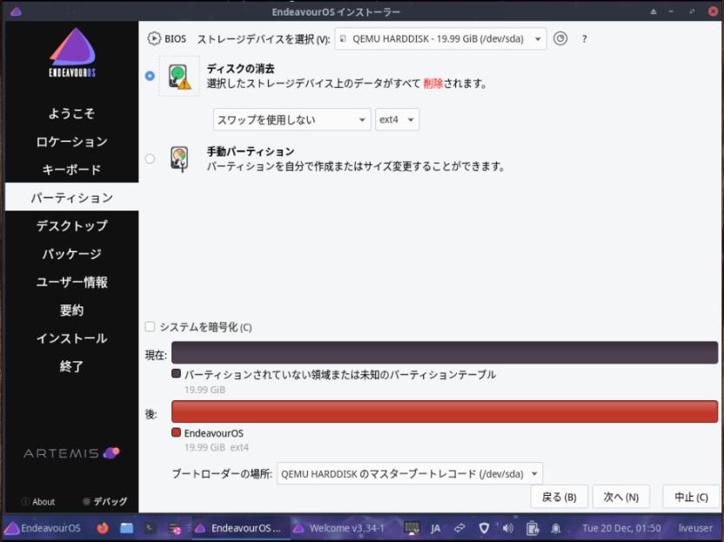Click the EndeavourOS logo in the sidebar
This screenshot has height=542, width=724.
tap(72, 52)
